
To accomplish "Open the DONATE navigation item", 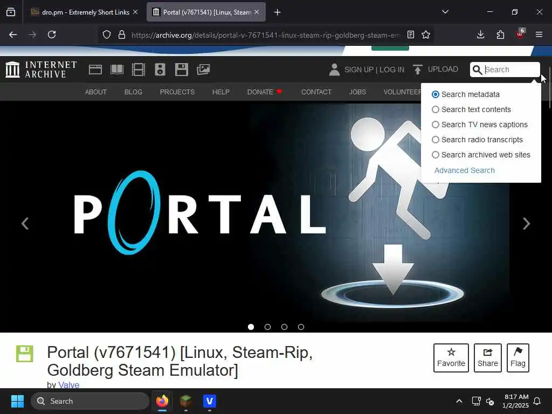I will click(264, 92).
